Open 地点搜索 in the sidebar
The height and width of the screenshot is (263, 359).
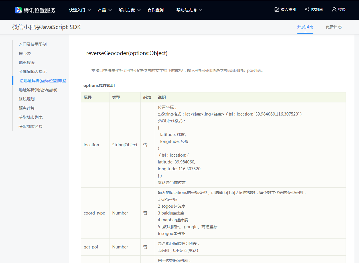pyautogui.click(x=27, y=62)
